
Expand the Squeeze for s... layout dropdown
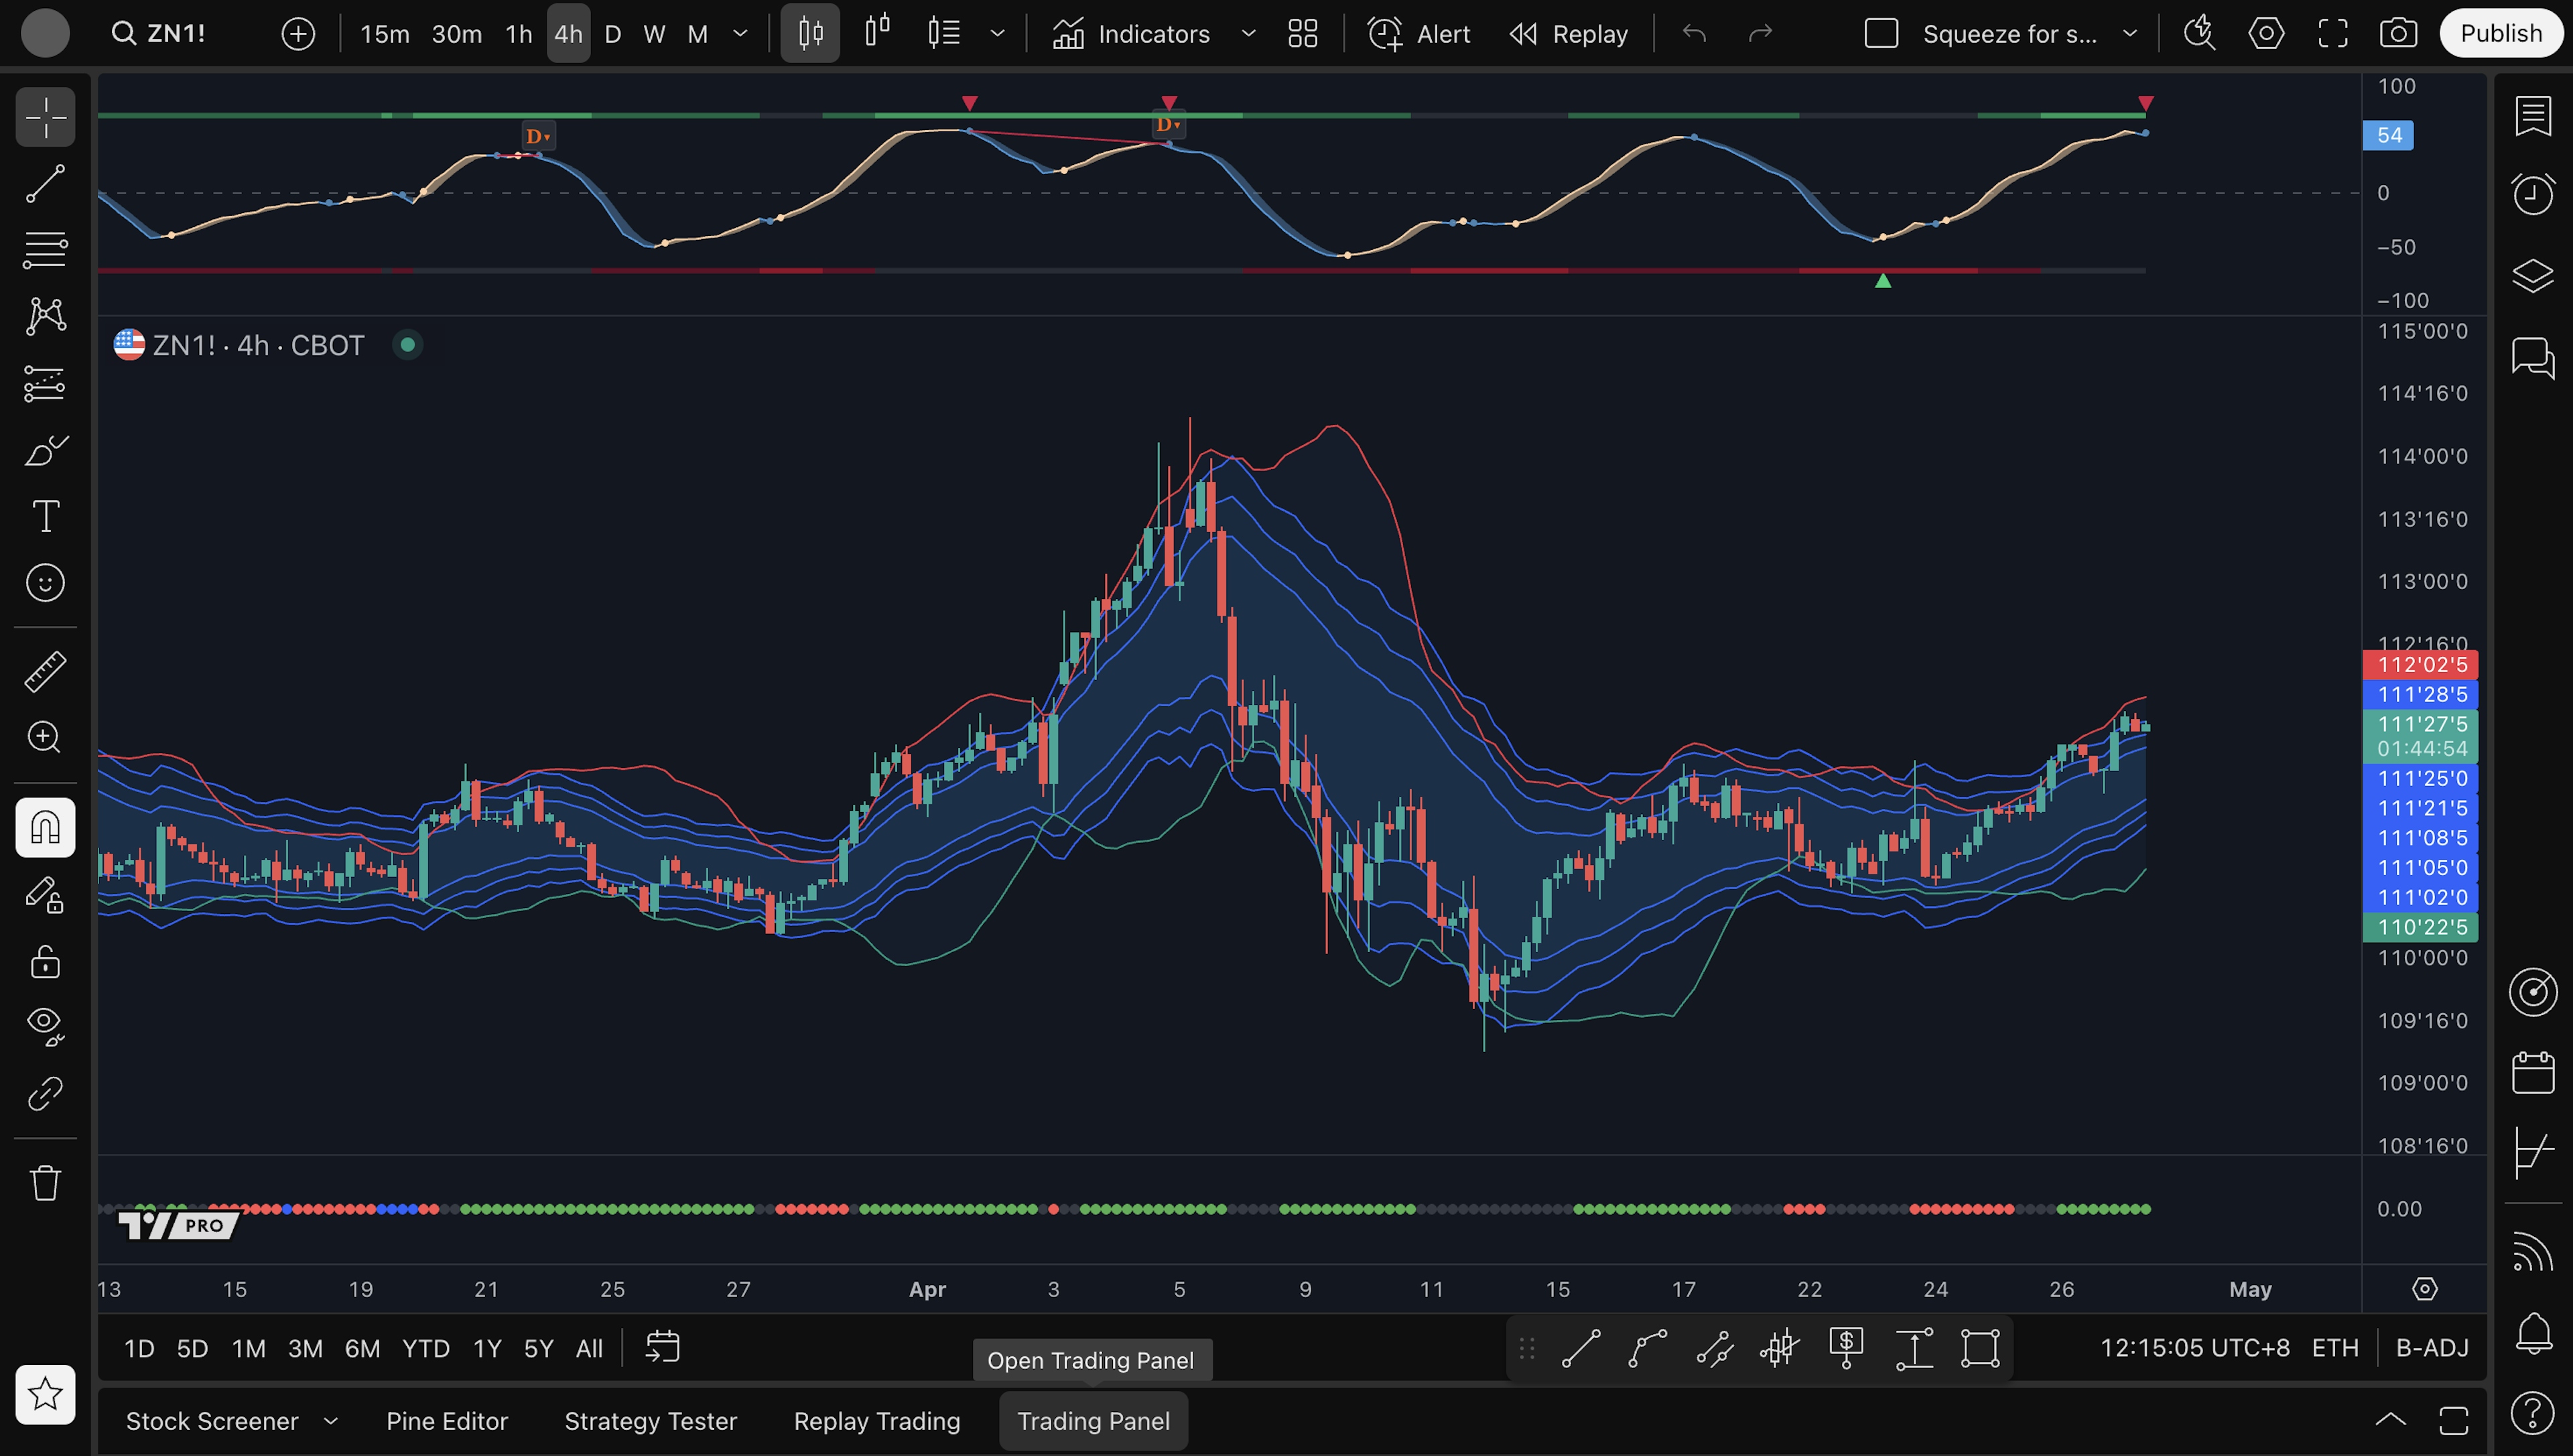click(2130, 33)
